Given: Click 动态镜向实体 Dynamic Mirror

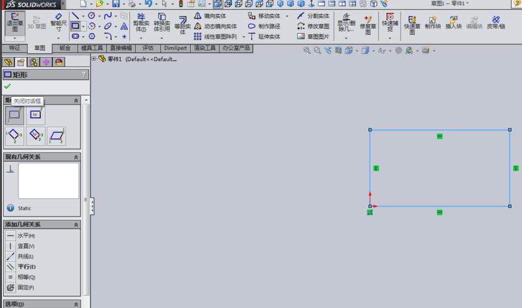Looking at the screenshot, I should (216, 26).
